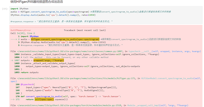
Task: Click the typecheck.__call__ function signature
Action: [165, 51]
